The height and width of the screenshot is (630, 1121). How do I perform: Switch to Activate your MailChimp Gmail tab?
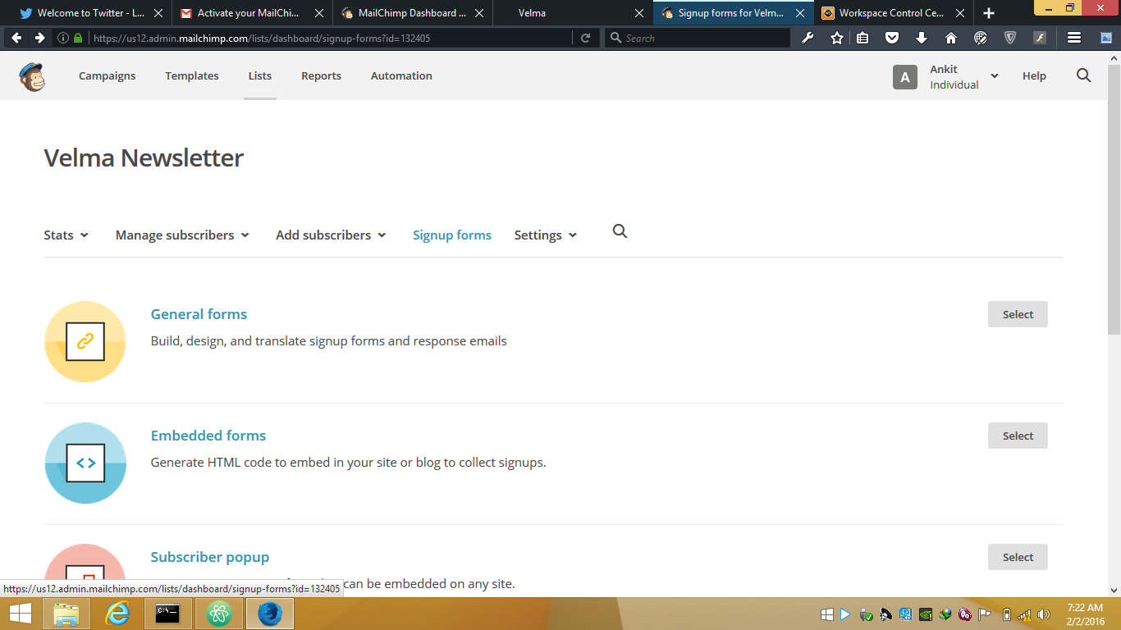(x=252, y=13)
